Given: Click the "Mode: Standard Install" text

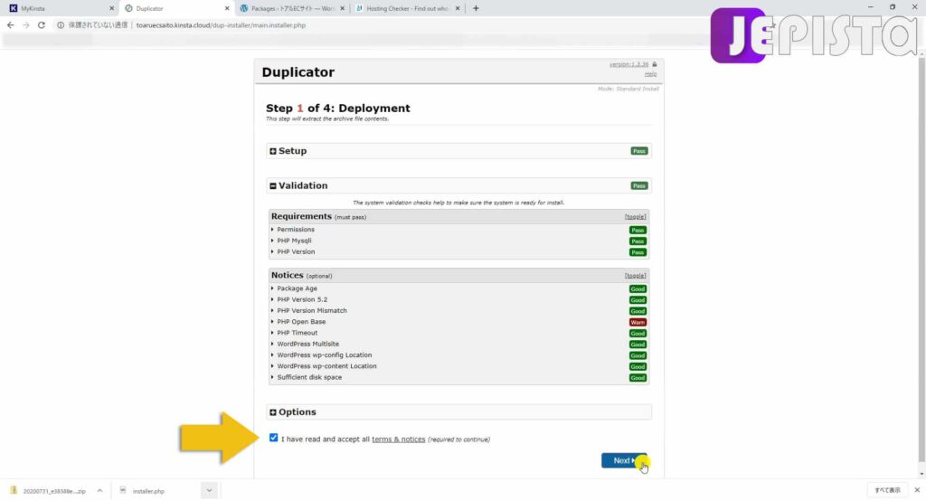Looking at the screenshot, I should coord(628,89).
